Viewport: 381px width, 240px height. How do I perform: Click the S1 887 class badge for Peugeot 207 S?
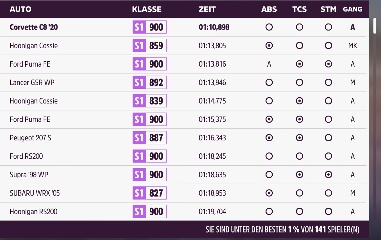tap(149, 138)
